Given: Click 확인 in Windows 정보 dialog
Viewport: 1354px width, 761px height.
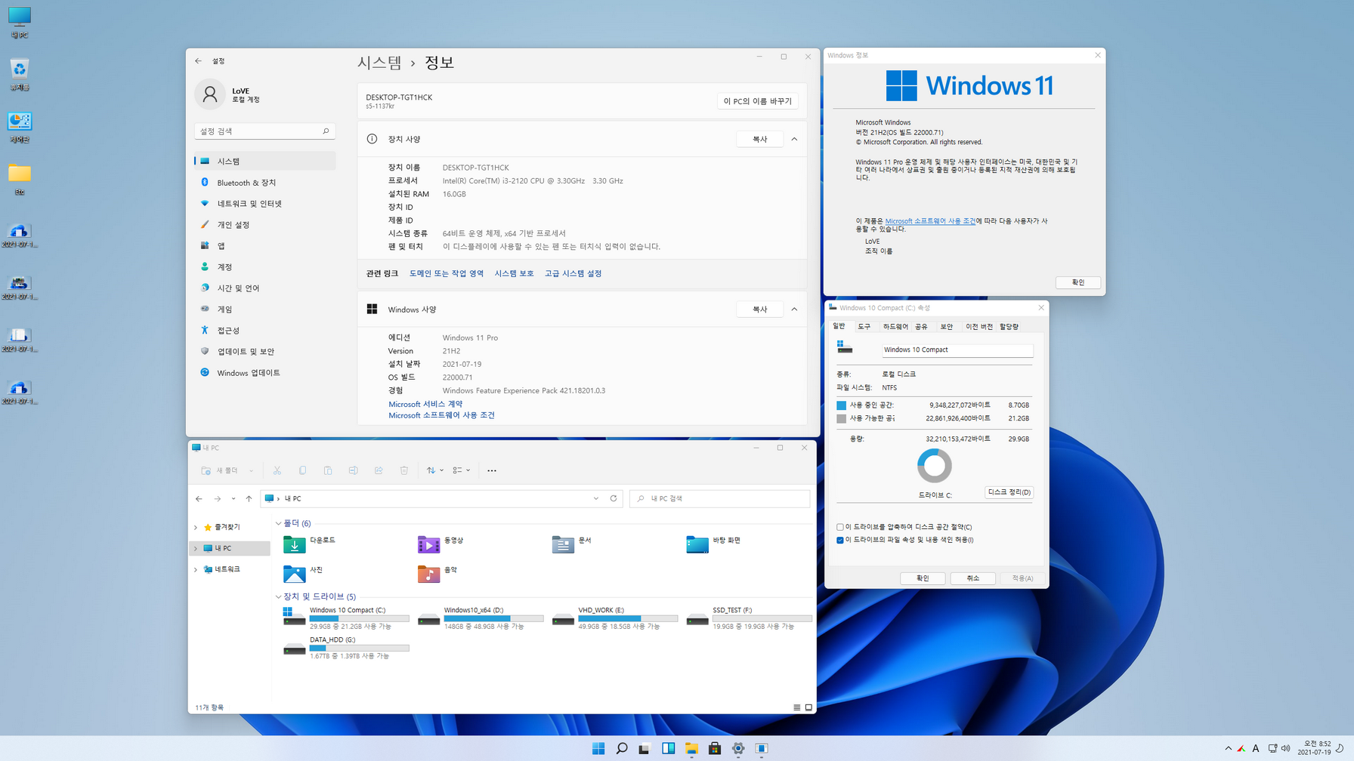Looking at the screenshot, I should [1078, 282].
